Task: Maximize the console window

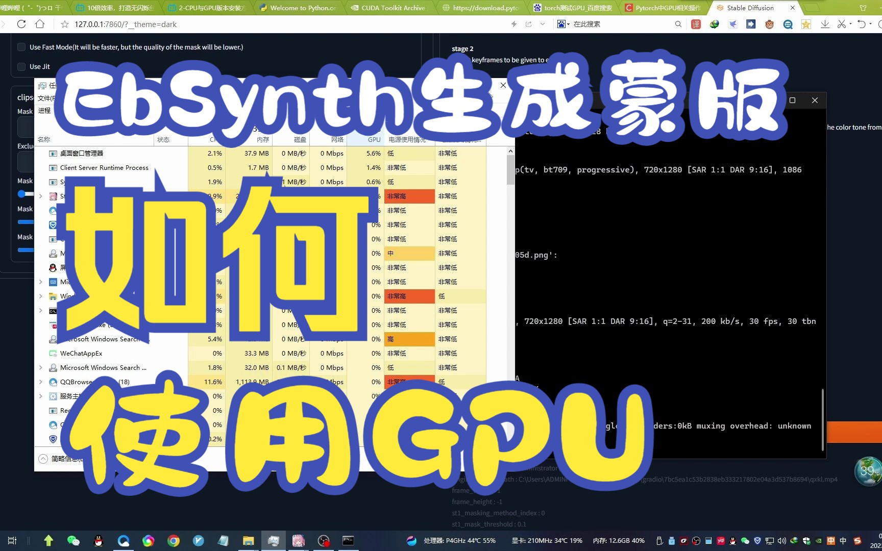Action: click(x=792, y=100)
